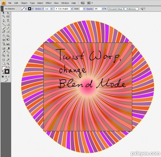Image resolution: width=161 pixels, height=157 pixels.
Task: Select the Lasso tool
Action: 8,16
